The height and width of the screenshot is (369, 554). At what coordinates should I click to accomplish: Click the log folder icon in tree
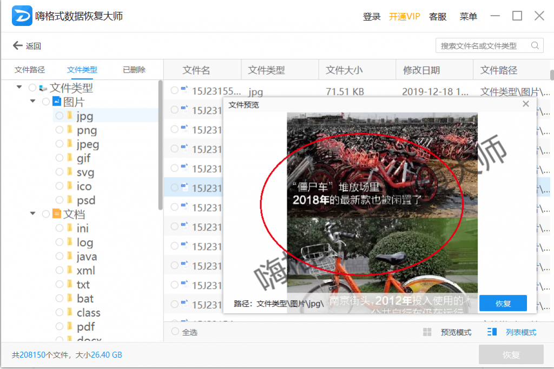point(70,242)
